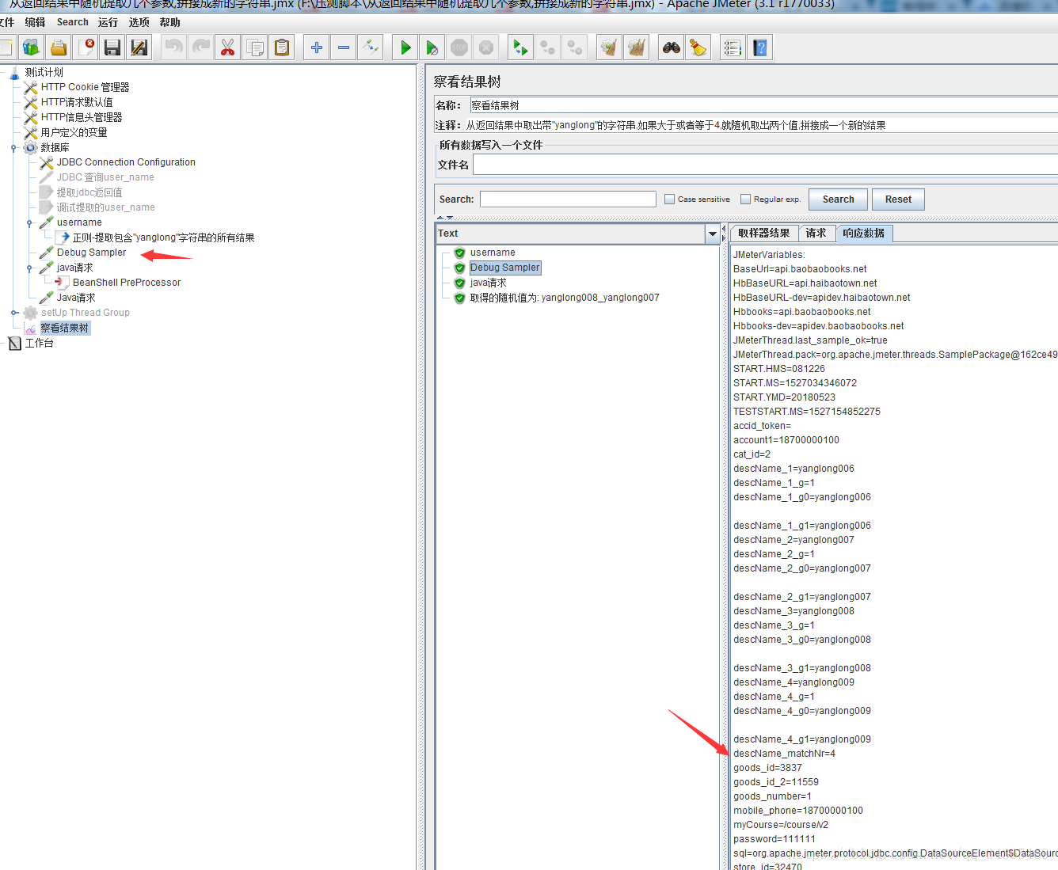
Task: Click the Remote Stop All icon
Action: click(548, 47)
